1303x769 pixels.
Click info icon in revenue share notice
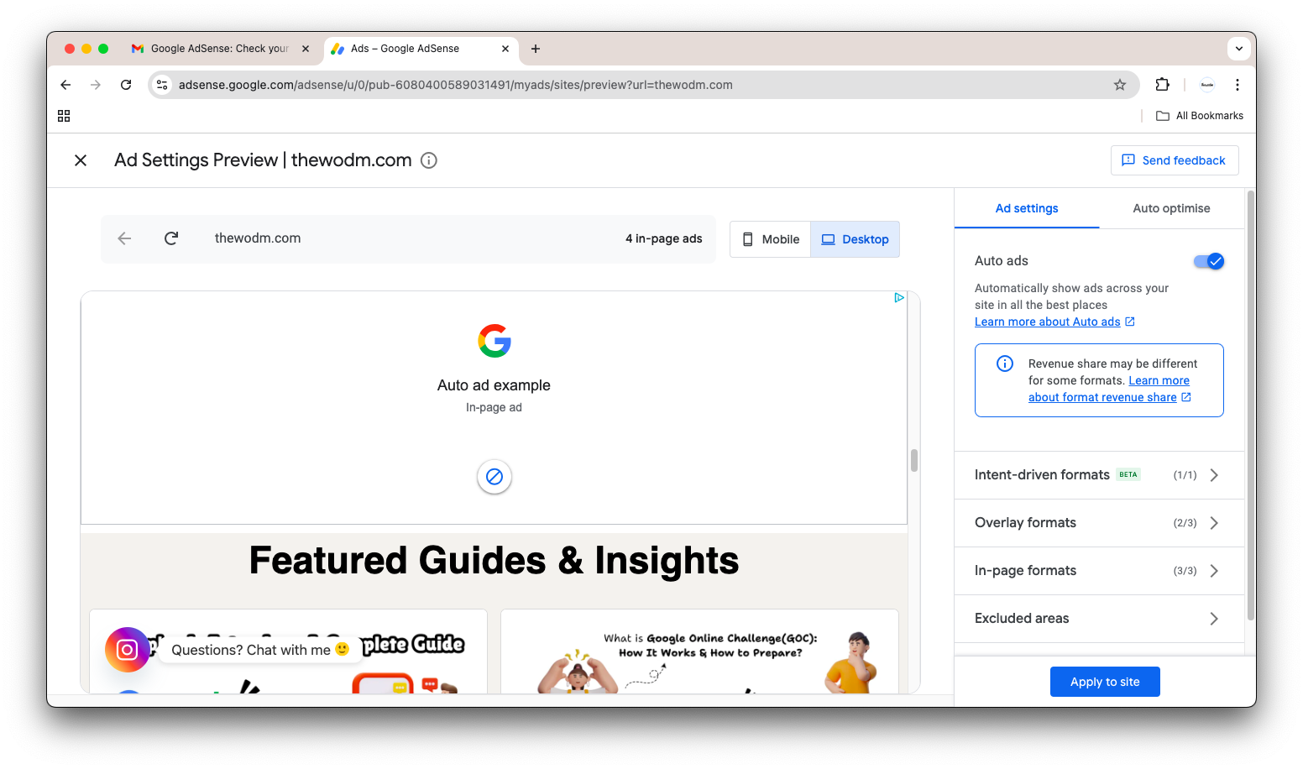(x=1005, y=364)
